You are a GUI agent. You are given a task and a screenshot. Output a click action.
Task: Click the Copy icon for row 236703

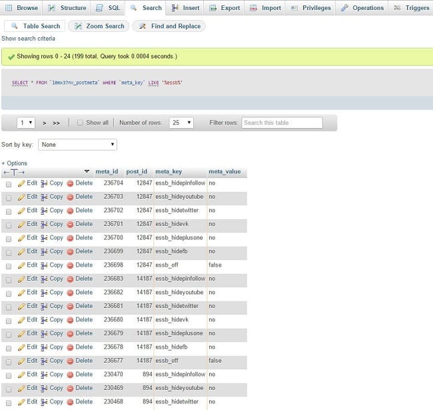pos(44,197)
